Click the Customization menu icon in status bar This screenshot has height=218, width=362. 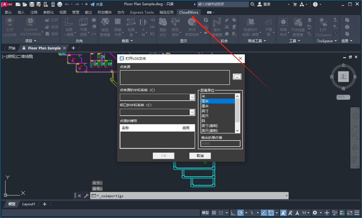pos(357,213)
